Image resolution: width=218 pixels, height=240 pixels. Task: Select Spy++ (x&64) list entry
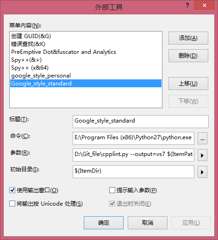86,68
